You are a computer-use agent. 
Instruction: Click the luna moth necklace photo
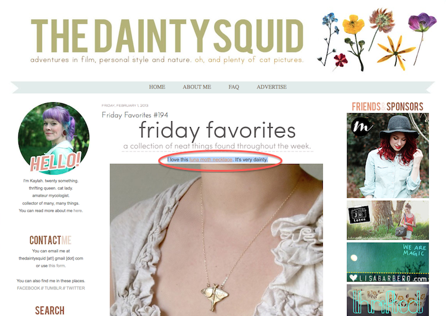216,240
